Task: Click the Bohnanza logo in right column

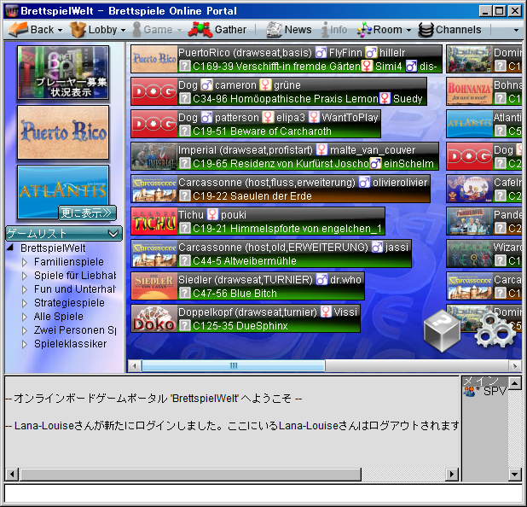Action: click(x=469, y=91)
